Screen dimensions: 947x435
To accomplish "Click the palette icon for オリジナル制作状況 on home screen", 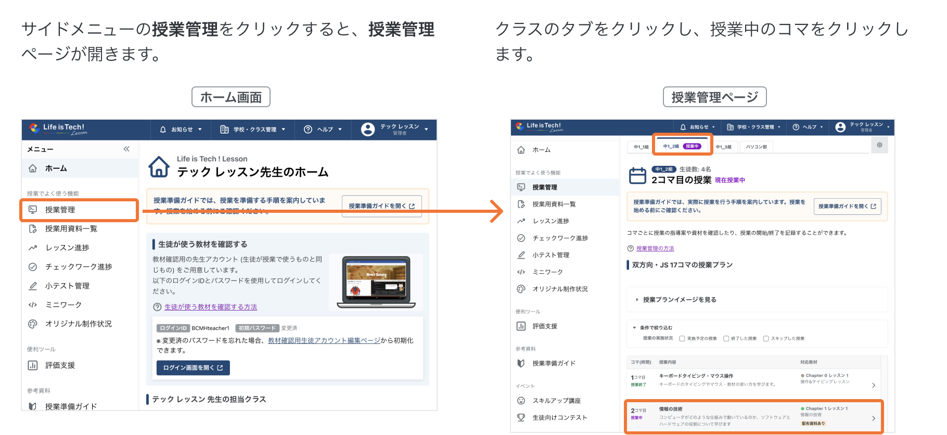I will coord(33,324).
